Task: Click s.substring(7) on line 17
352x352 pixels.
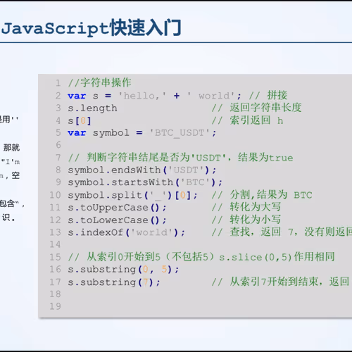Action: (x=114, y=282)
